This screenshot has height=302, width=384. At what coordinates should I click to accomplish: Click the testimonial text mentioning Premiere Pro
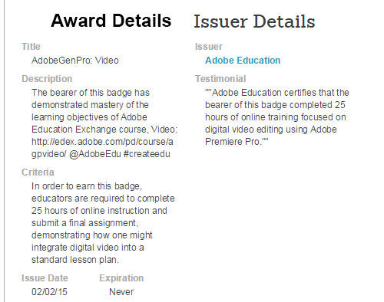pyautogui.click(x=277, y=117)
